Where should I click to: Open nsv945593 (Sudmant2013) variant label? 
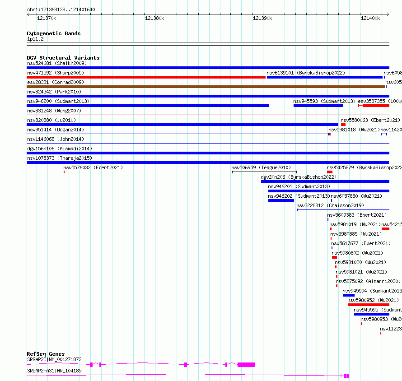[324, 101]
